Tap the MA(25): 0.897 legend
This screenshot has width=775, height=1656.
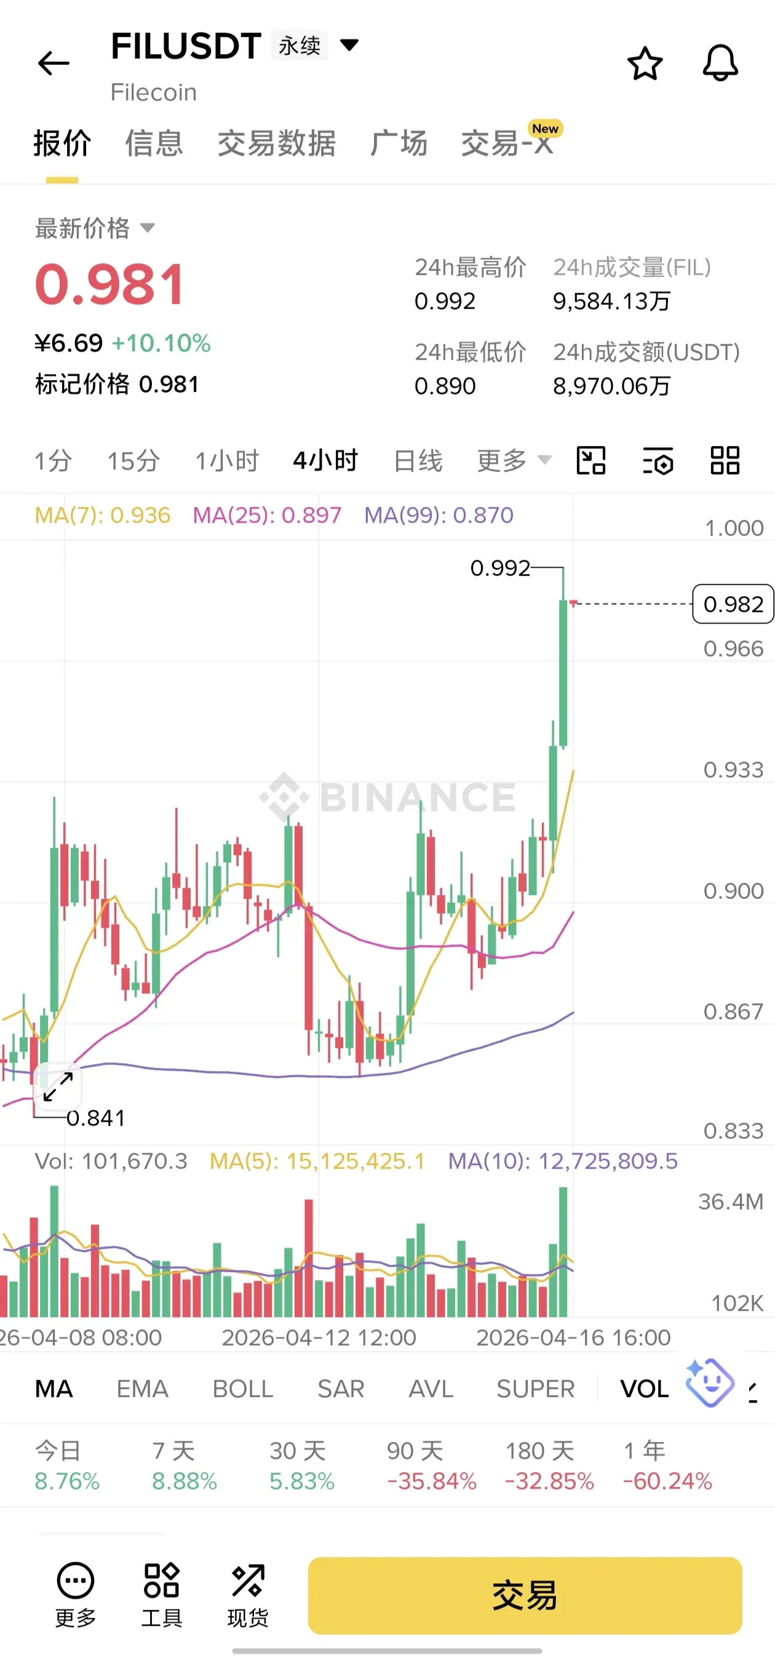(x=267, y=515)
